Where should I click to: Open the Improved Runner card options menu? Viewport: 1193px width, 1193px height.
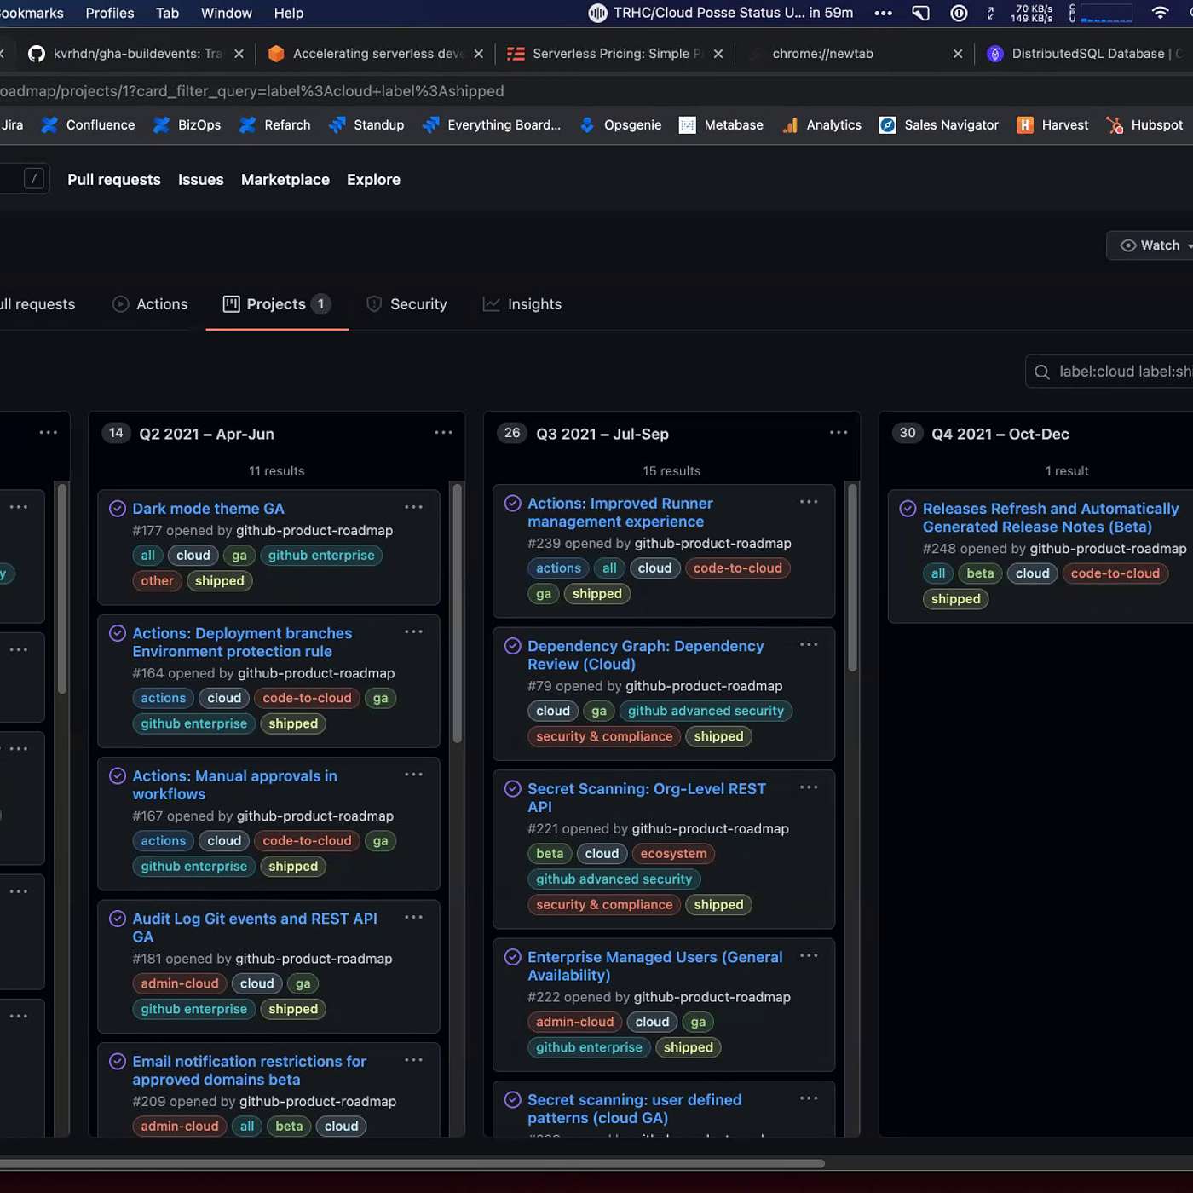coord(809,502)
